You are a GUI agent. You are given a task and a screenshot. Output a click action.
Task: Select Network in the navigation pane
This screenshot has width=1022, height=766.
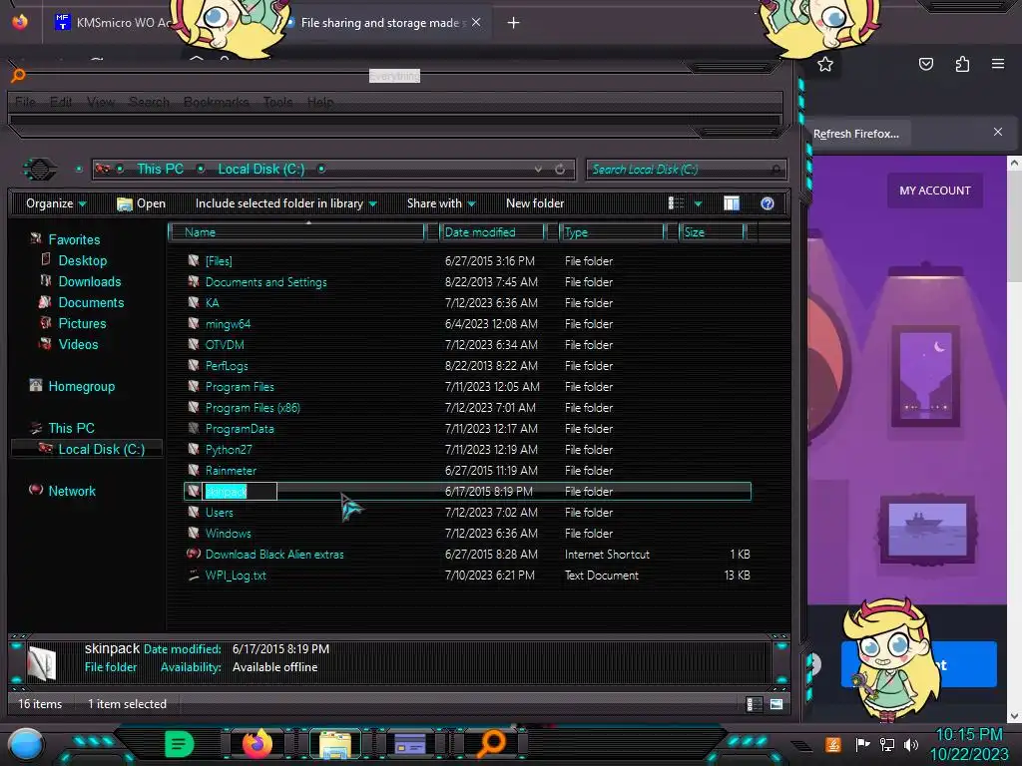pos(72,491)
